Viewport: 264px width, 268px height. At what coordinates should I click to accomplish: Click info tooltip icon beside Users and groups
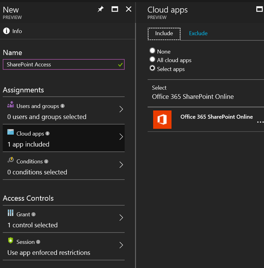(63, 106)
